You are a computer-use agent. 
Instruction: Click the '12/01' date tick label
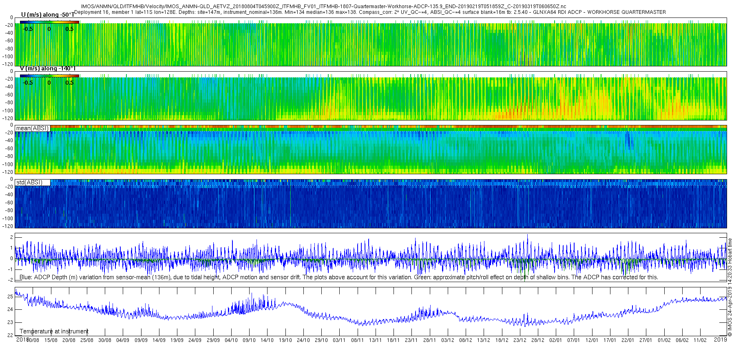pos(592,340)
